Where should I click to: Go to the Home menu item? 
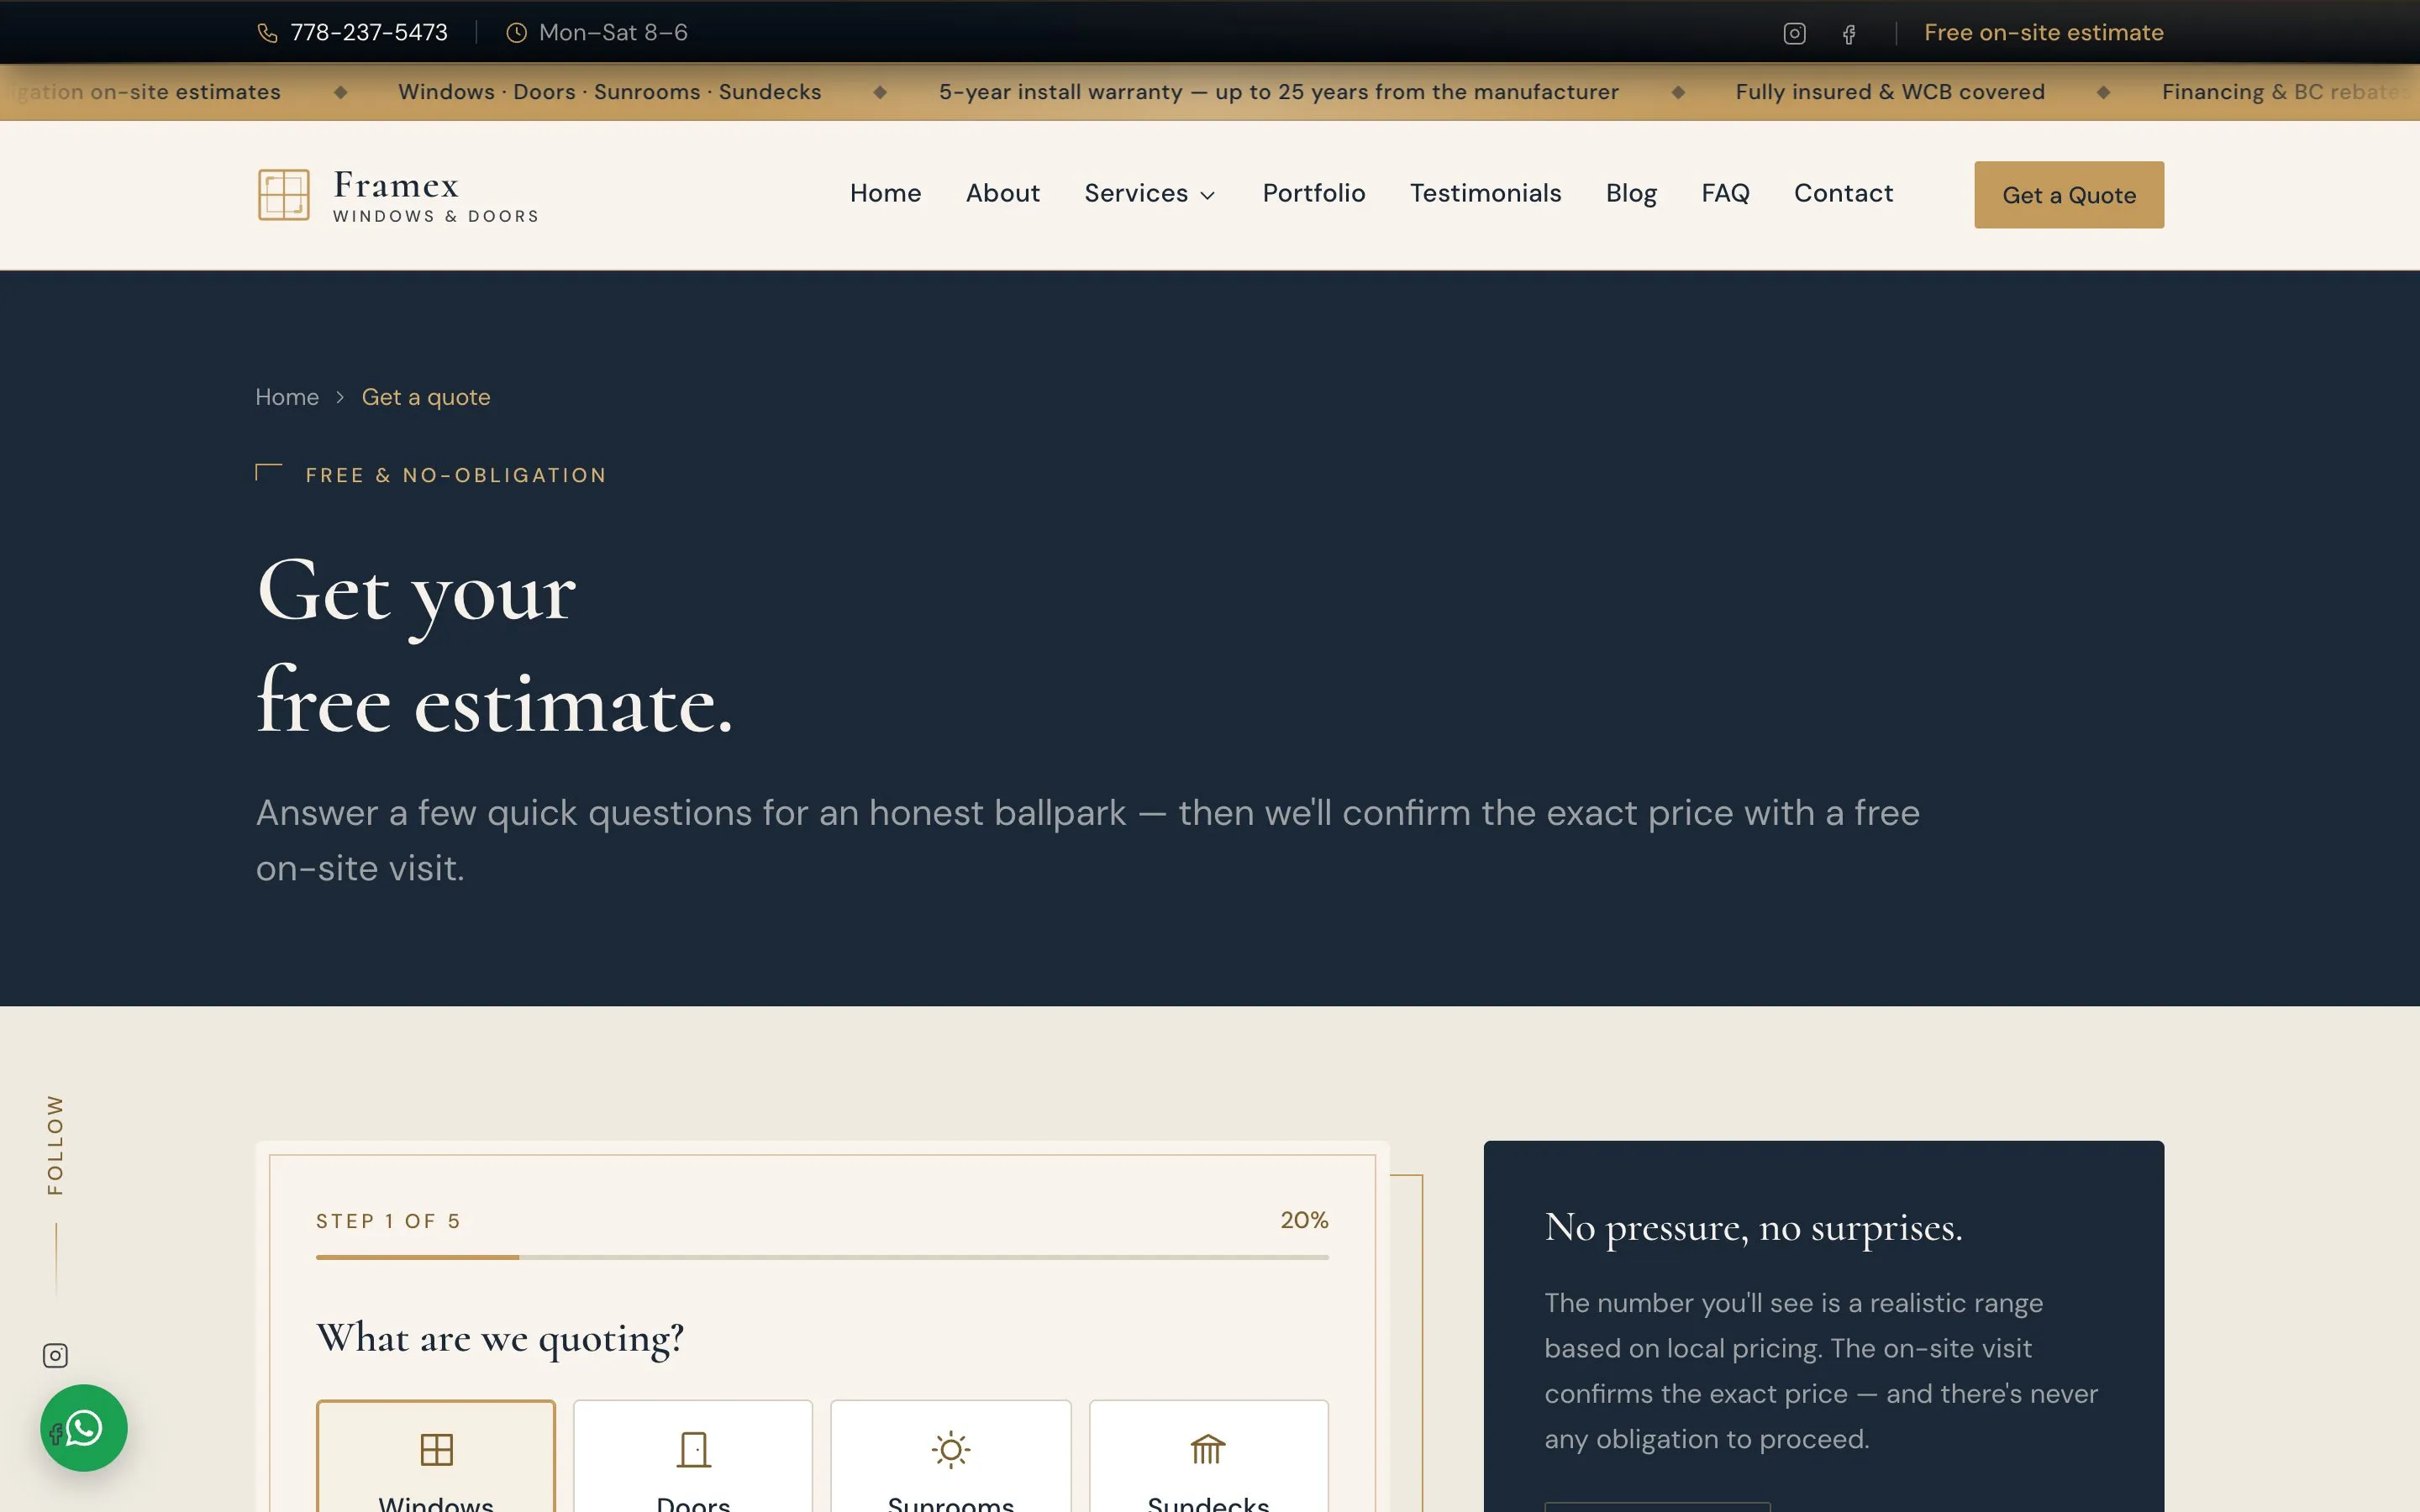pos(885,193)
